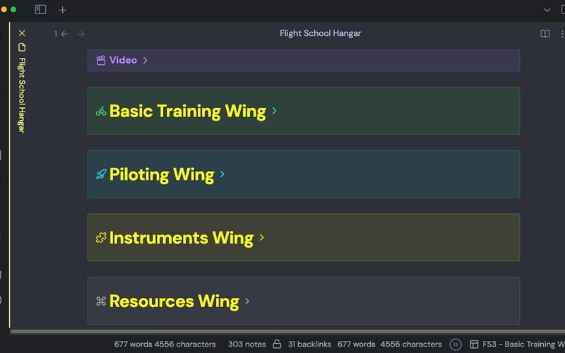The width and height of the screenshot is (565, 353).
Task: Click the yellow window minimize button
Action: (4, 10)
